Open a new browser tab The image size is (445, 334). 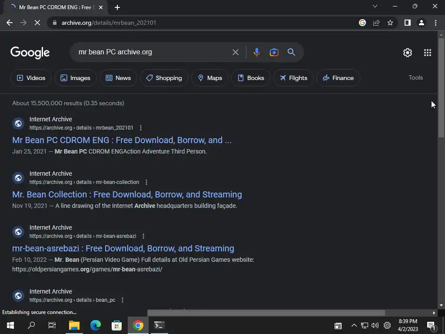(117, 7)
